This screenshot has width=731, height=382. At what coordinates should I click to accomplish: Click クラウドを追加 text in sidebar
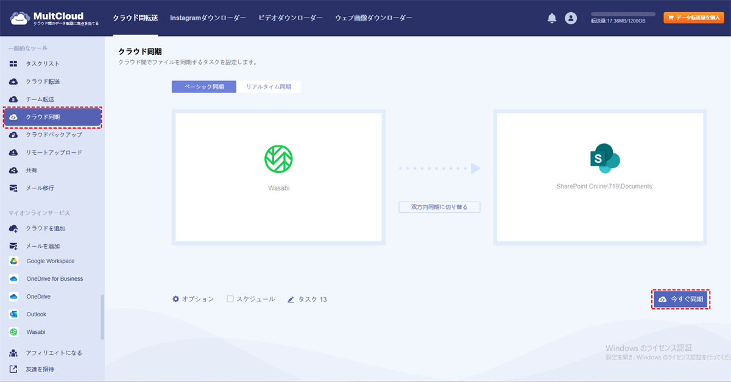point(46,228)
